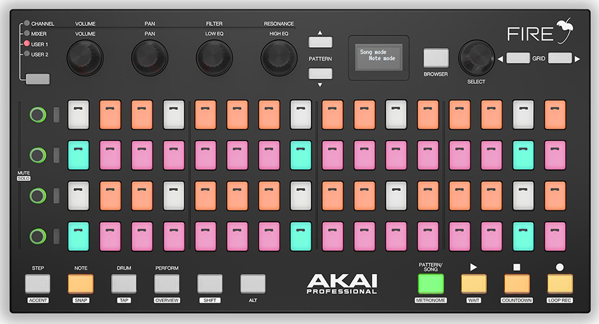The height and width of the screenshot is (324, 599).
Task: Click the track select LED beside row one mute
Action: coord(56,114)
